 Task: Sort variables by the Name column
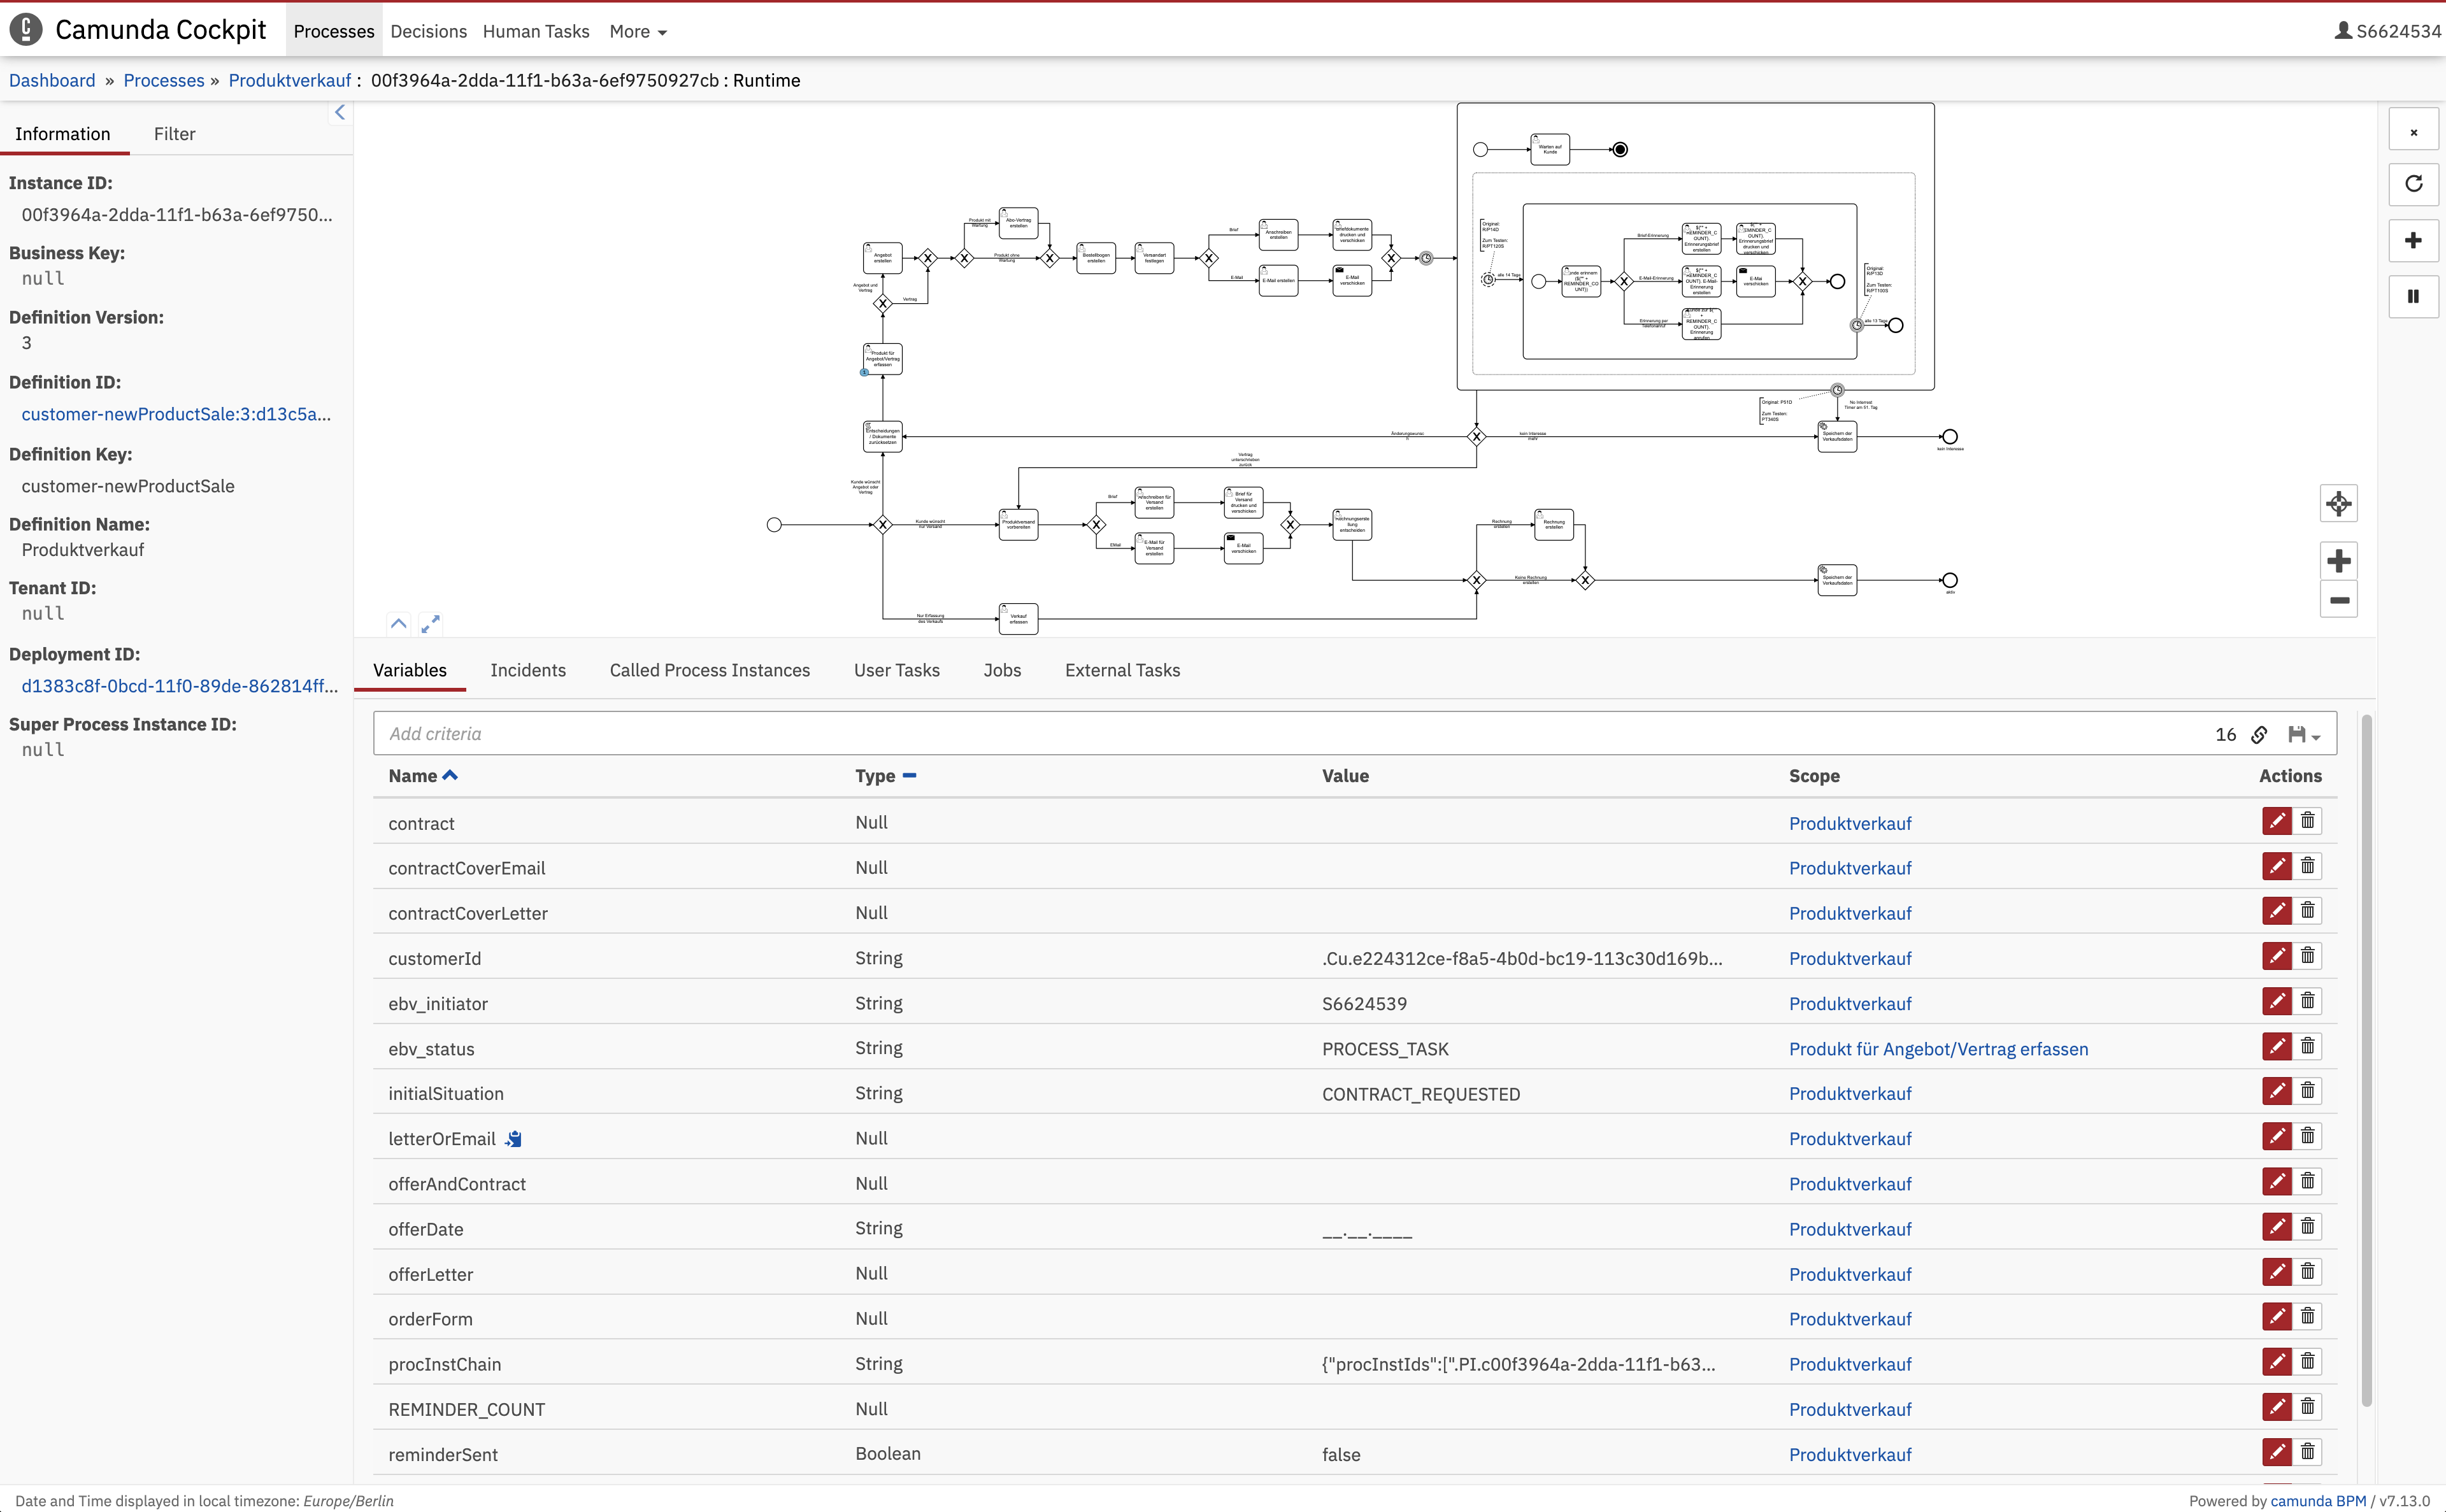[423, 776]
